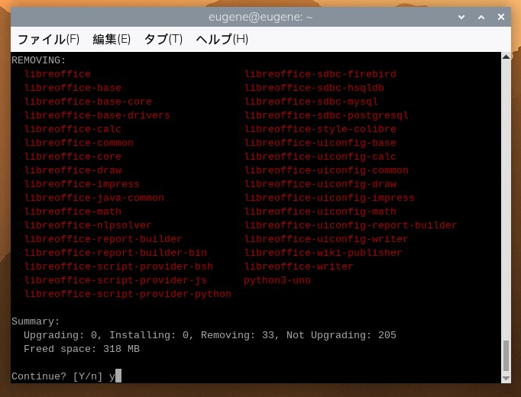Screen dimensions: 521x397
Task: Click the package libreoffice-uiconfig-base
Action: pos(320,143)
